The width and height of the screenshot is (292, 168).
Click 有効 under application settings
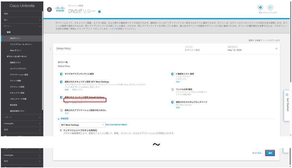click(x=67, y=113)
